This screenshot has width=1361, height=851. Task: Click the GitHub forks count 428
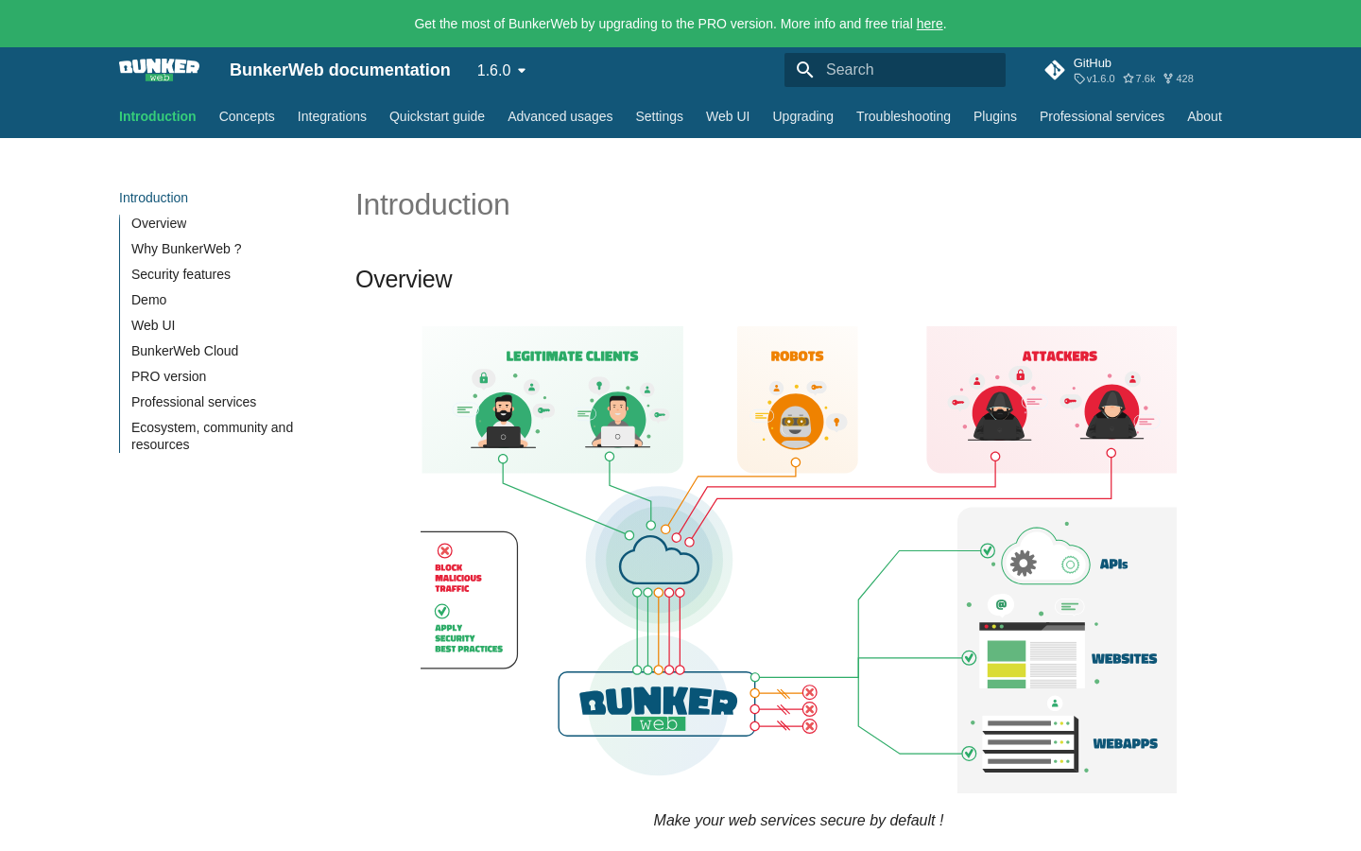[1179, 78]
